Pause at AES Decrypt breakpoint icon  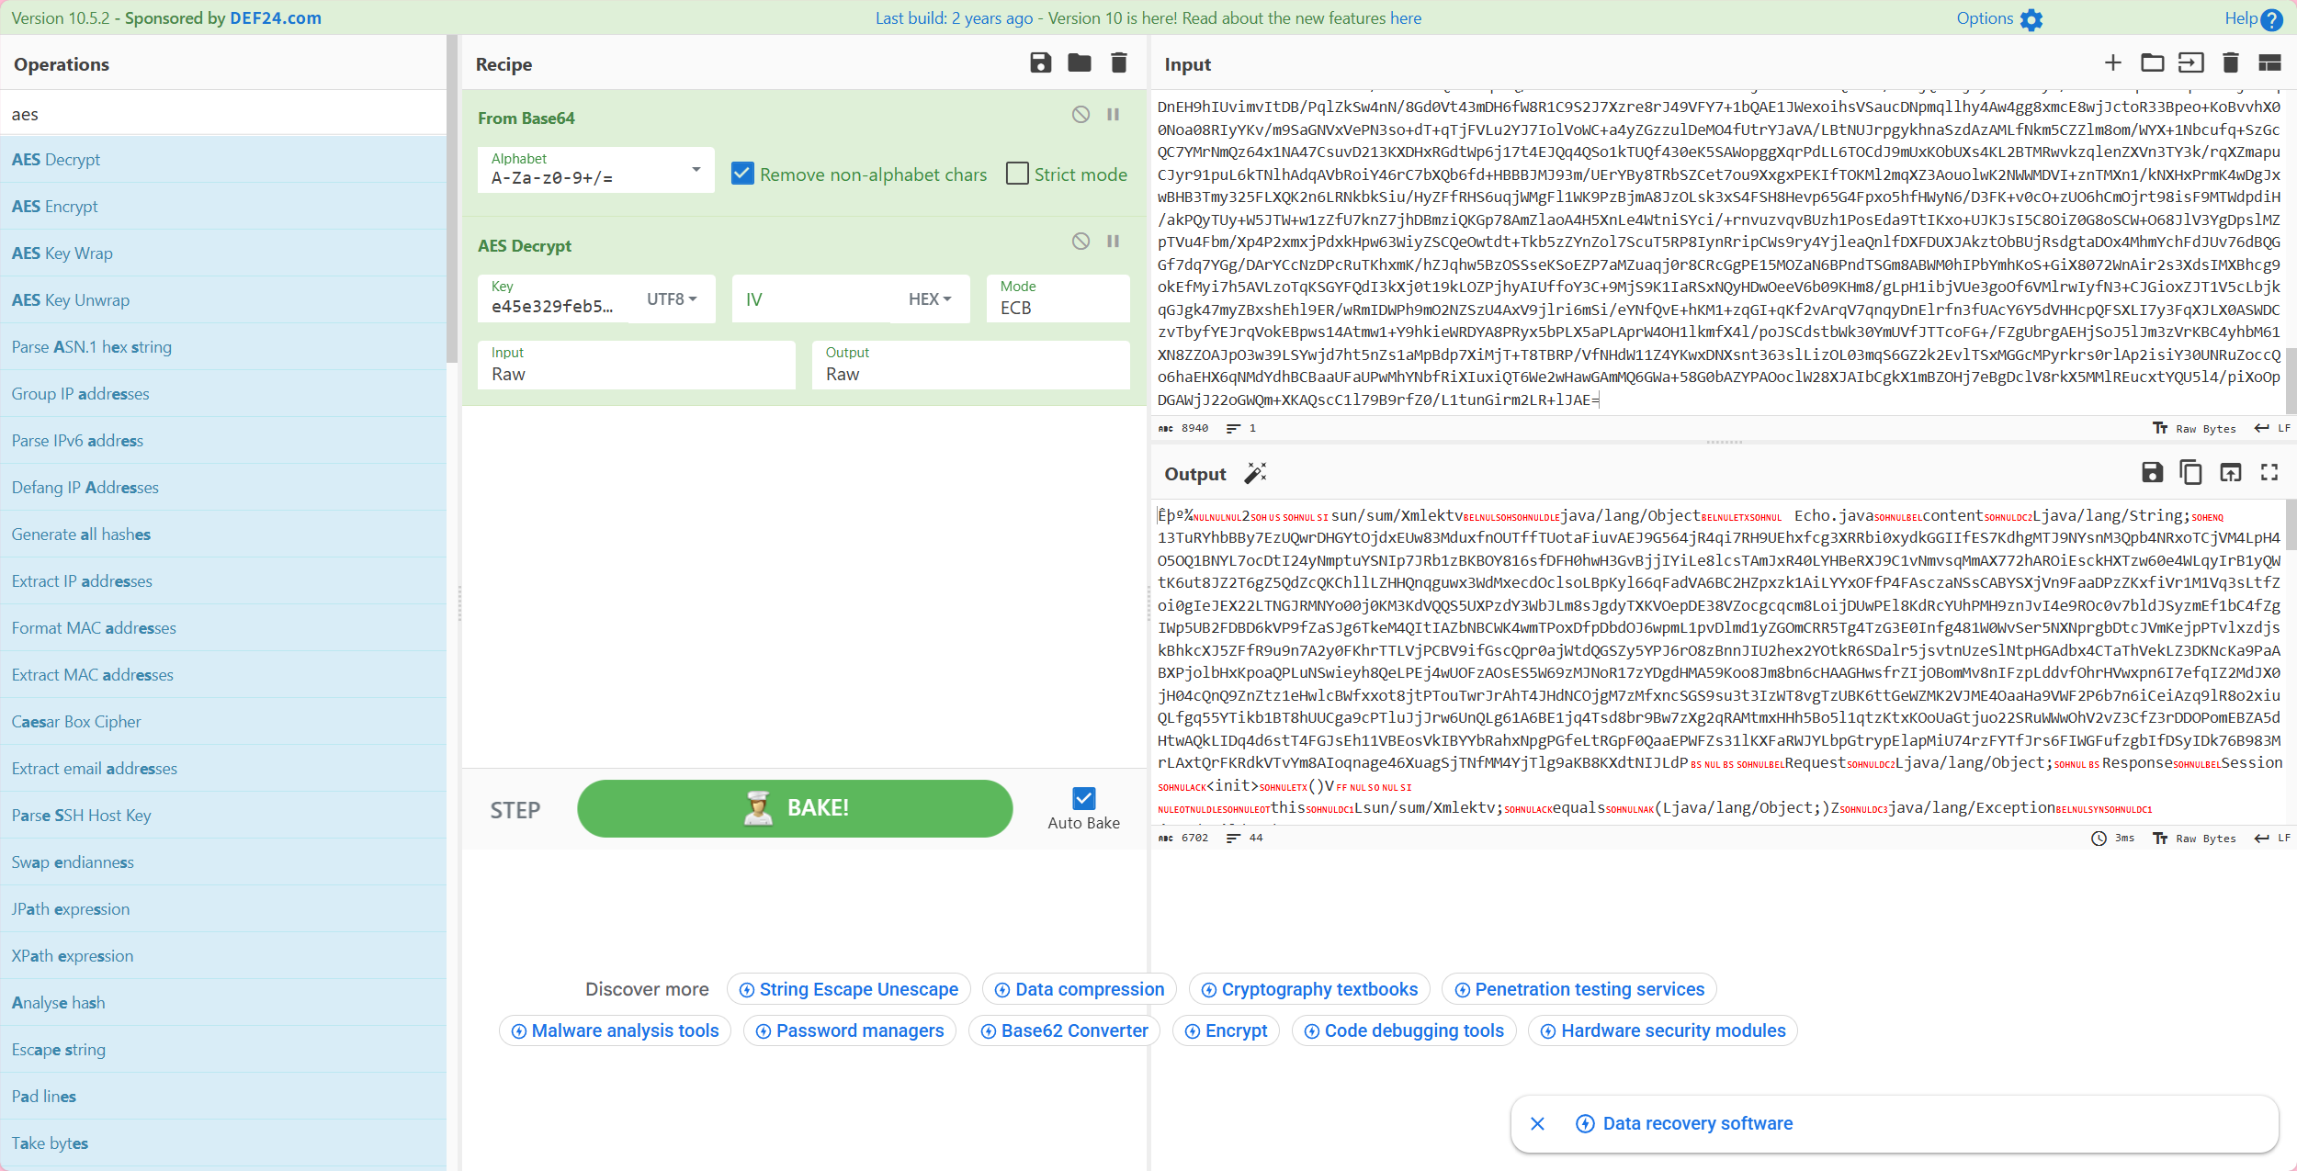pos(1113,242)
